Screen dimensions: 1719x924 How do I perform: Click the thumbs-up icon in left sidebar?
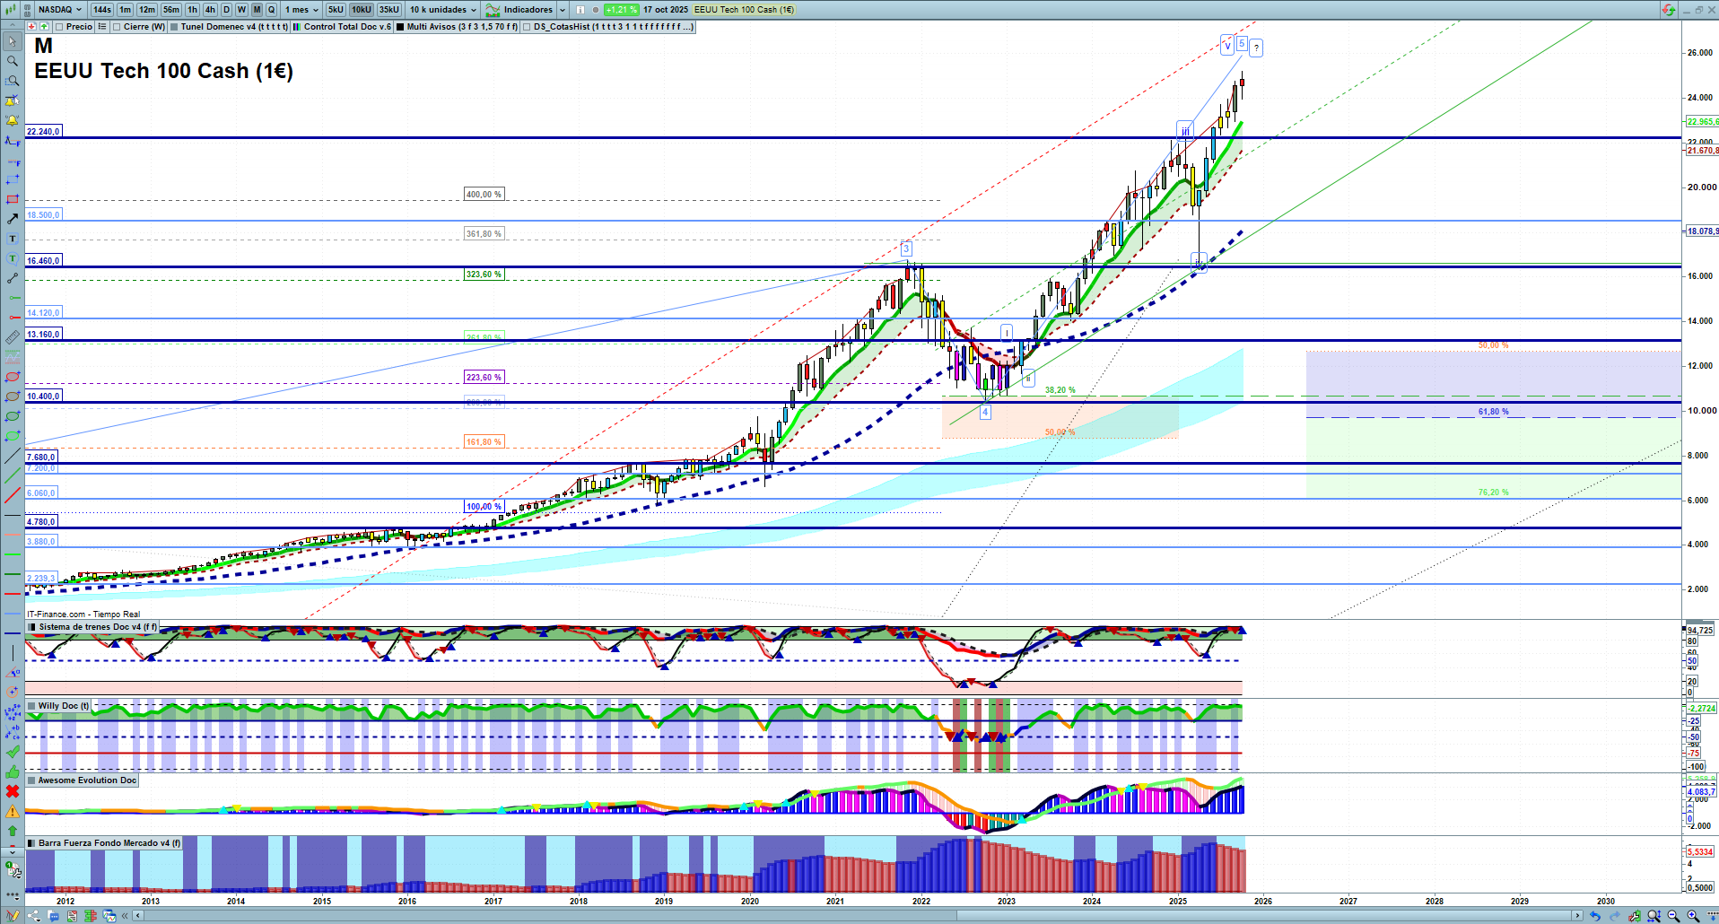coord(12,771)
